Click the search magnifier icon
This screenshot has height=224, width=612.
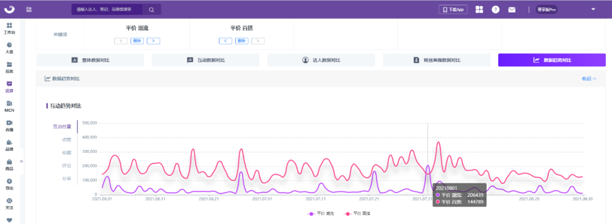(151, 10)
